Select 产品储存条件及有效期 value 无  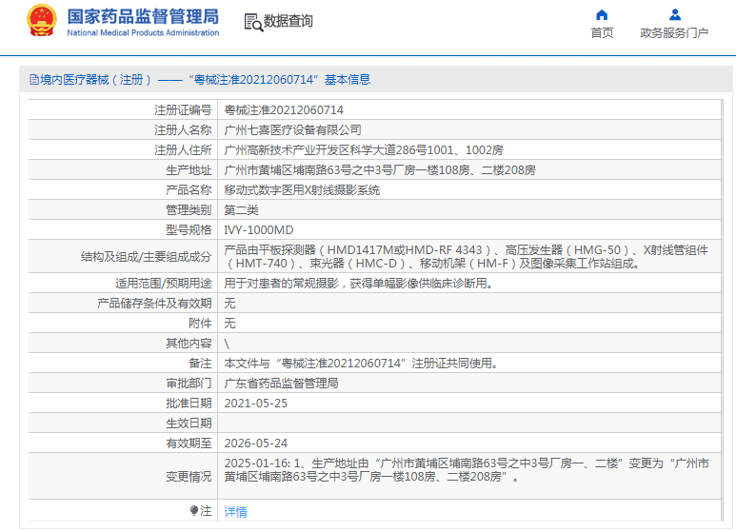[229, 304]
